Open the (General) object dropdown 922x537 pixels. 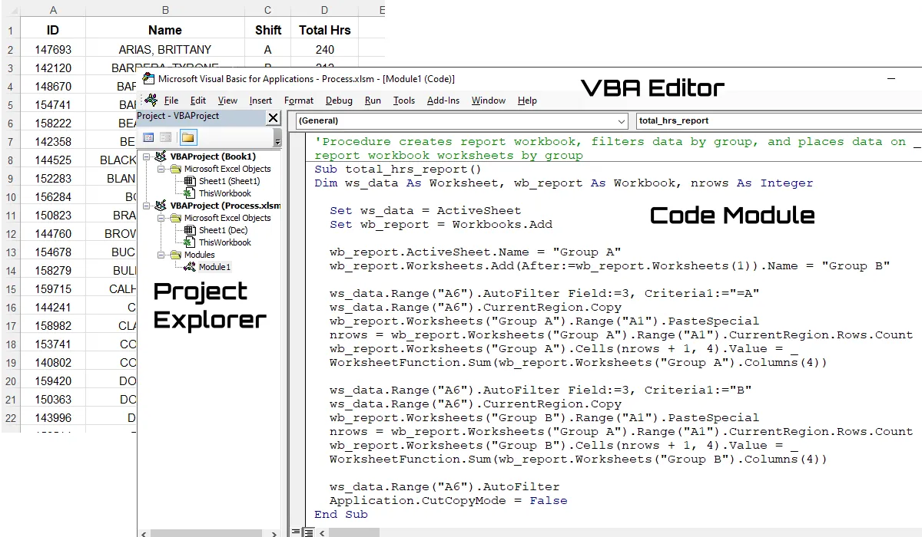tap(622, 121)
